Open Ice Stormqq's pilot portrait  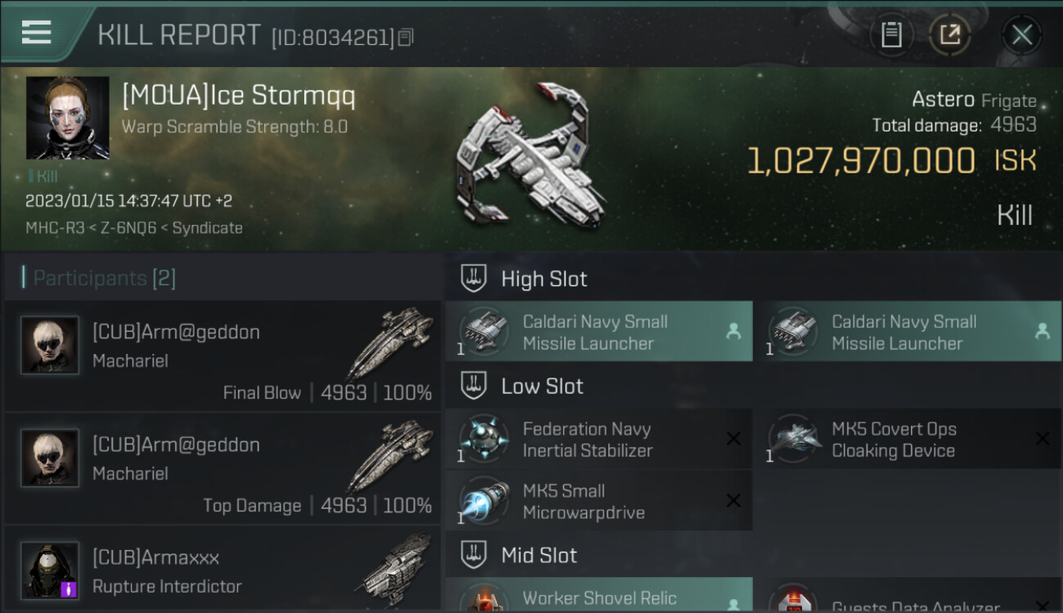[x=68, y=118]
